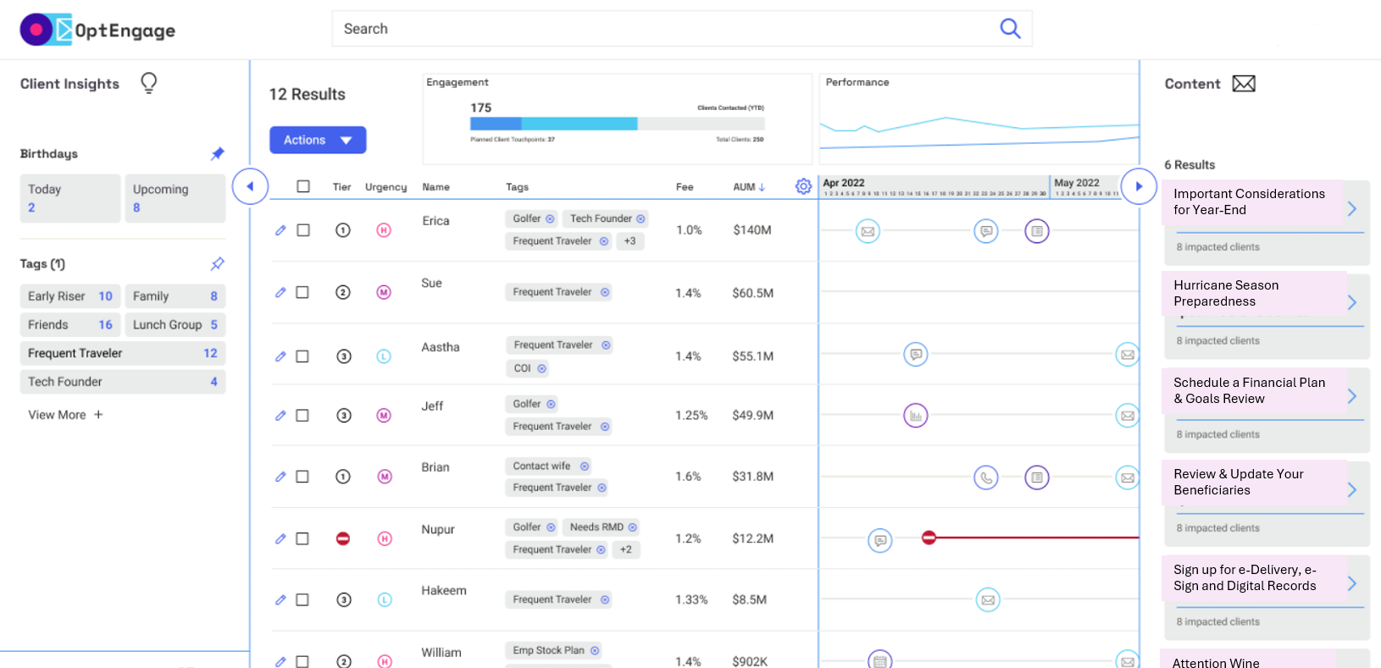Open the Actions dropdown
This screenshot has height=668, width=1381.
point(318,140)
